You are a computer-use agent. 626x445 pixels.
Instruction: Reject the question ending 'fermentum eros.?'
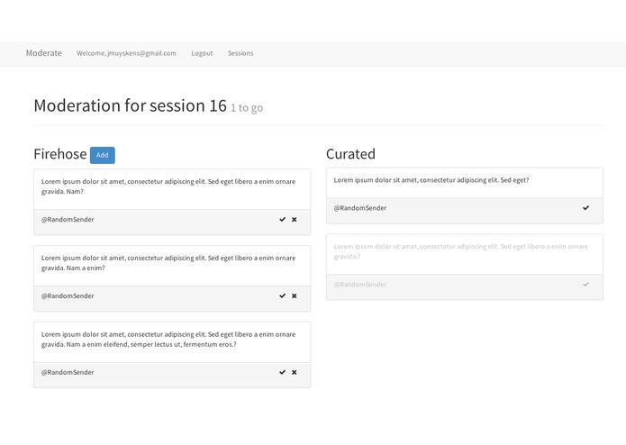pos(295,372)
